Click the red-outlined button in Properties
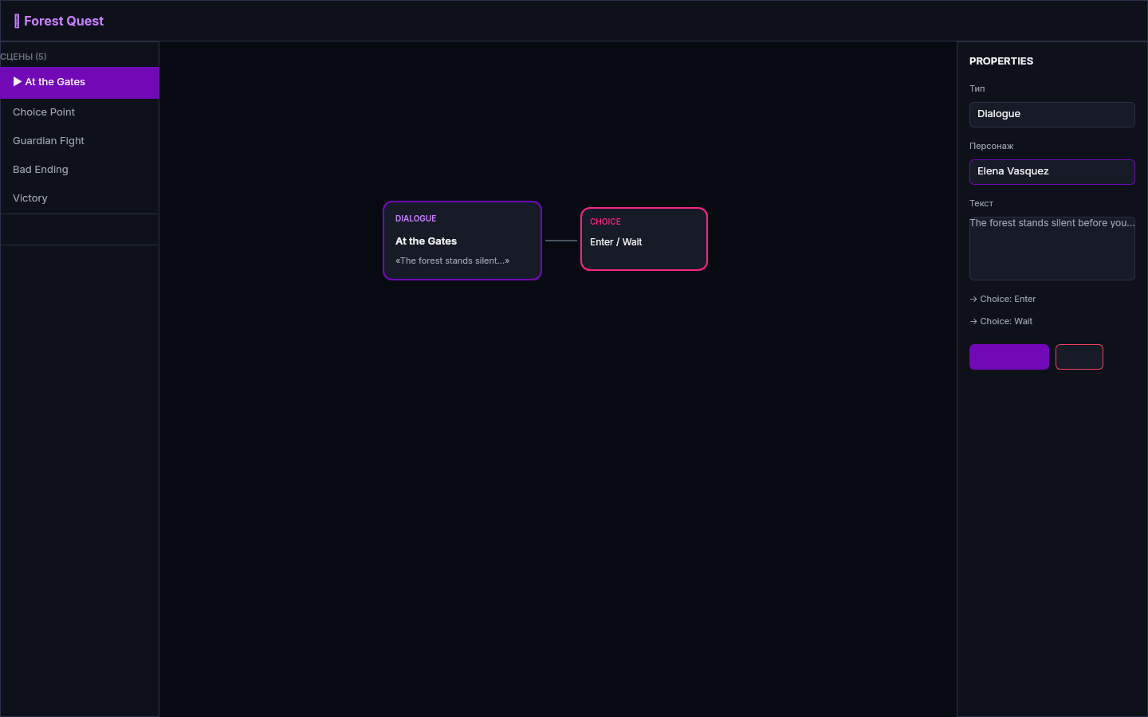1148x717 pixels. pyautogui.click(x=1079, y=357)
